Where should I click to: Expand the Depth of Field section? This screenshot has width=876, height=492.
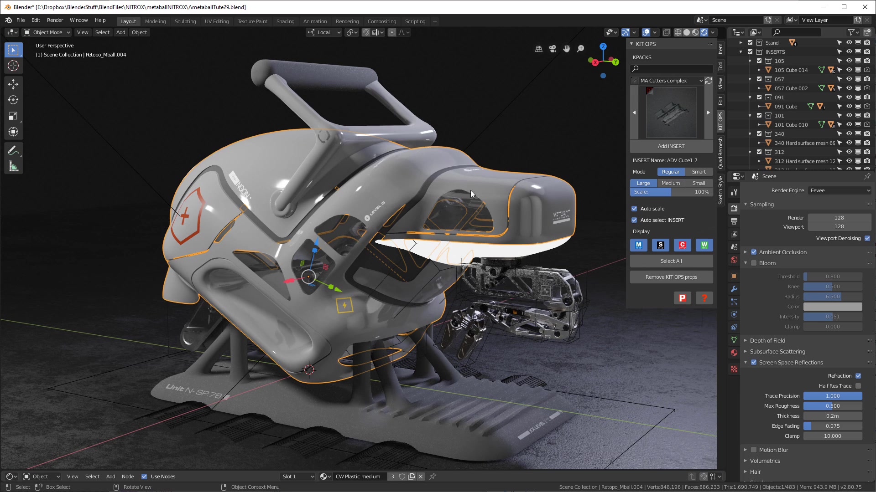[746, 340]
